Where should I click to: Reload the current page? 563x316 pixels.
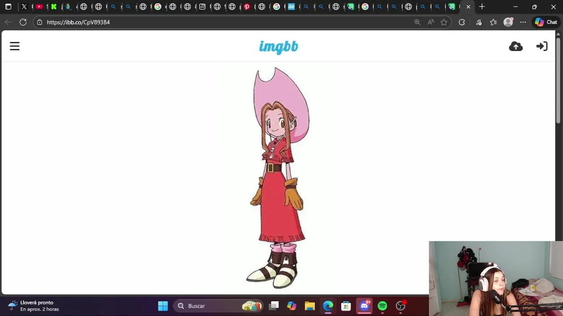click(23, 22)
